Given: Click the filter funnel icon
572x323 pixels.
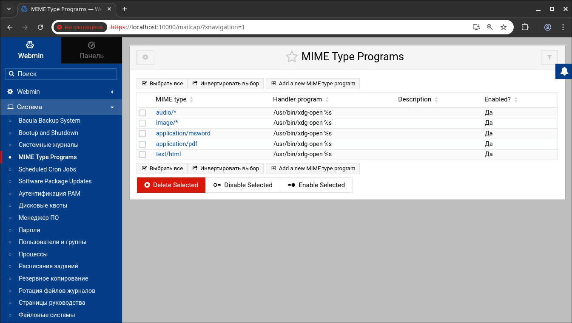Looking at the screenshot, I should pyautogui.click(x=549, y=57).
